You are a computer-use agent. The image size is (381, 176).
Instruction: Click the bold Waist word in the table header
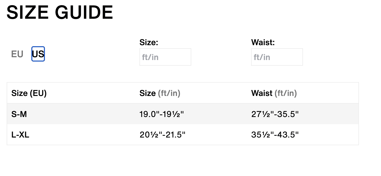click(262, 93)
